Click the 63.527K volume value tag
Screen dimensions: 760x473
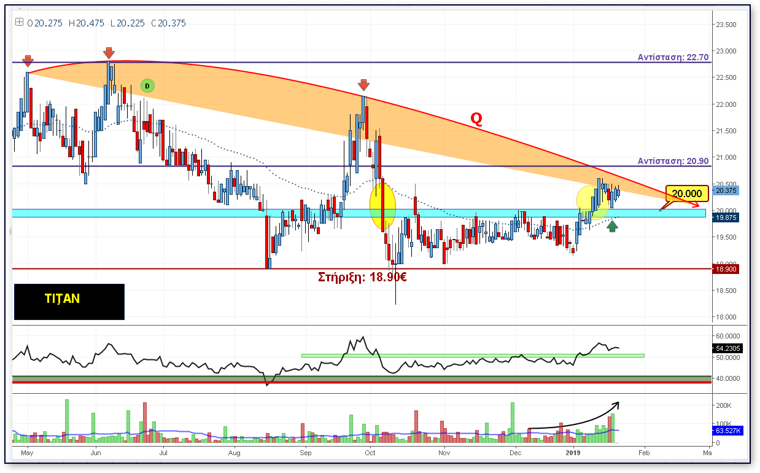[727, 432]
